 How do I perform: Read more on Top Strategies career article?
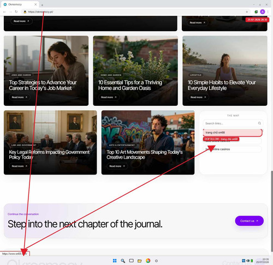click(x=20, y=97)
